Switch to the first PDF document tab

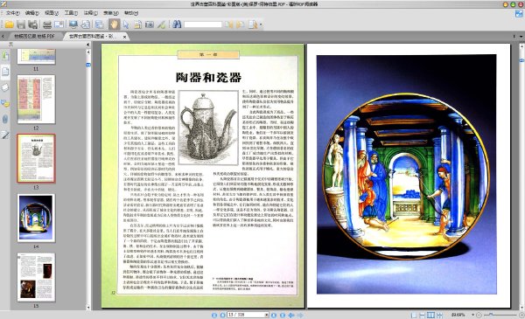(34, 36)
